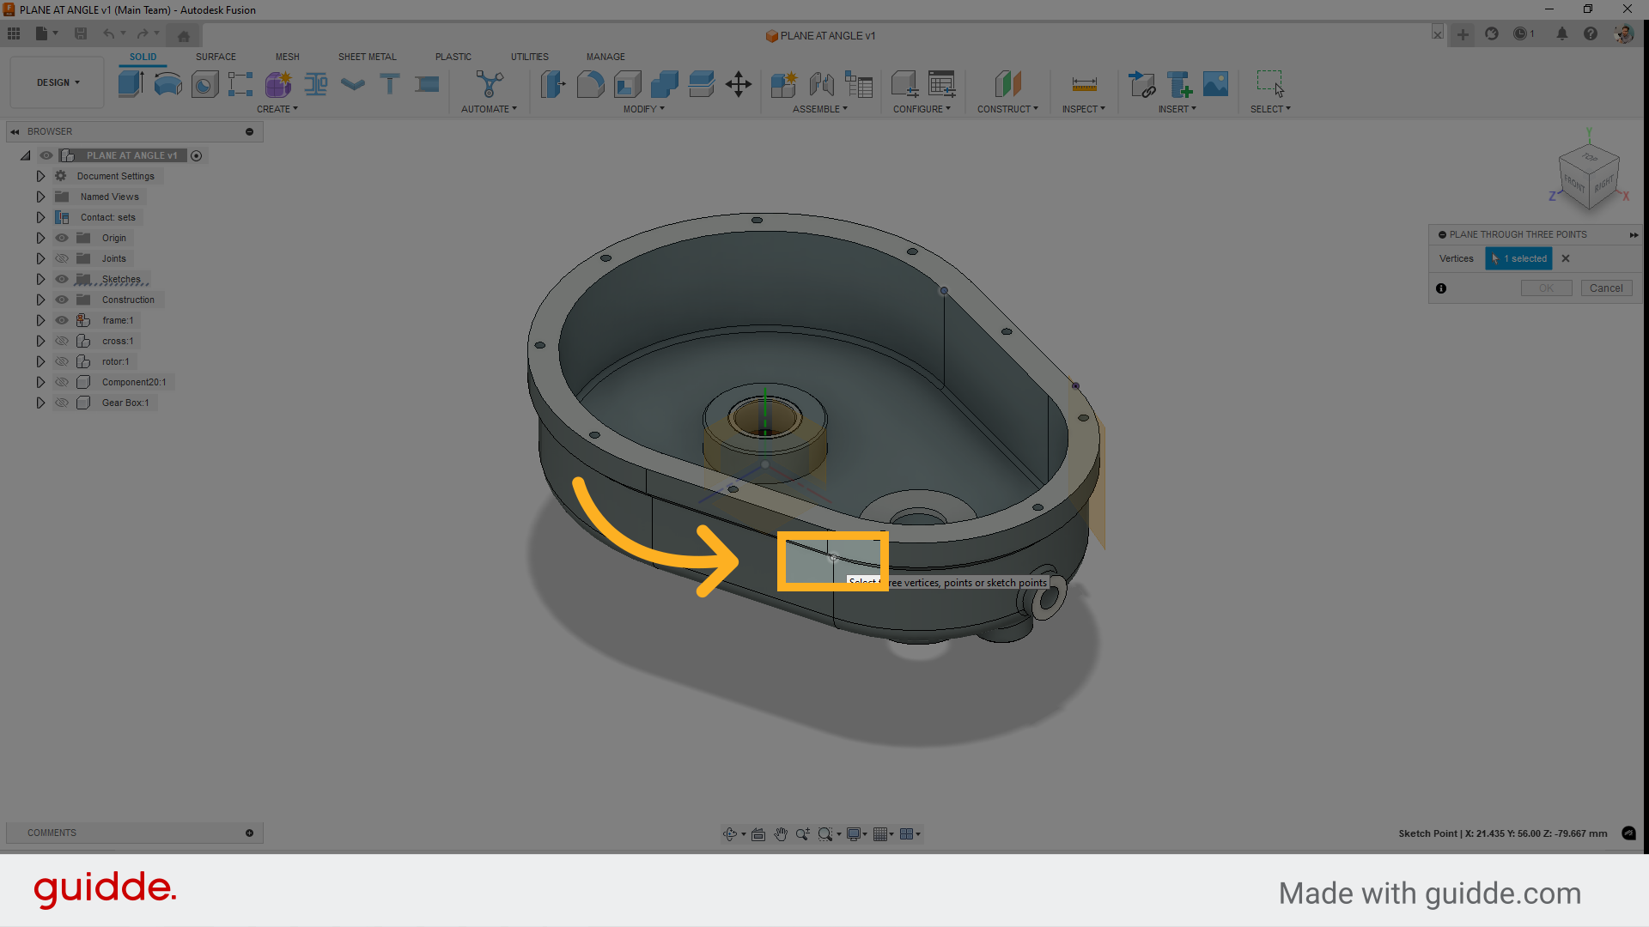Image resolution: width=1649 pixels, height=927 pixels.
Task: Toggle visibility of the Origin folder
Action: (61, 238)
